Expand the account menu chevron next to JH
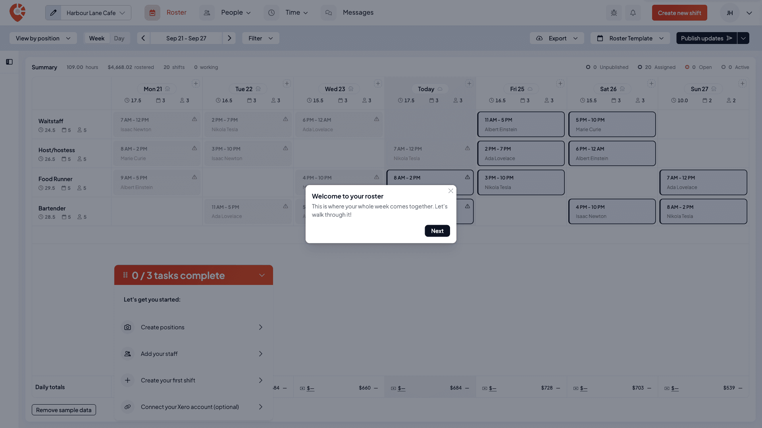The image size is (762, 428). (x=749, y=13)
